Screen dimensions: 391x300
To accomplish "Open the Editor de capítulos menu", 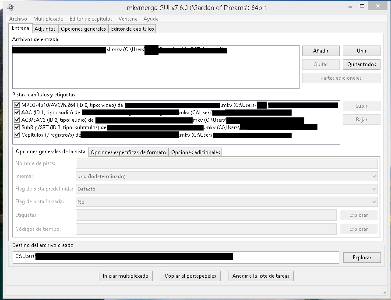I will (91, 19).
